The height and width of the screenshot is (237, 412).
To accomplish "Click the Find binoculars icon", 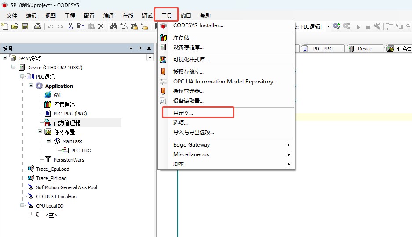I will click(x=113, y=26).
